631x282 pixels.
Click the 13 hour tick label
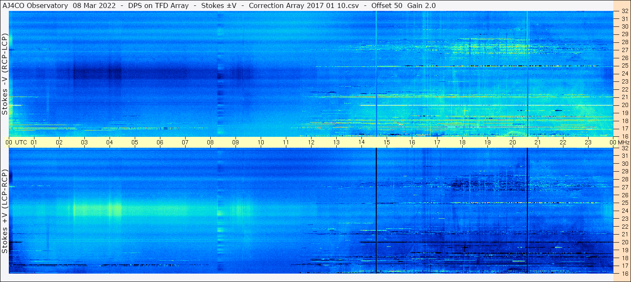[336, 142]
